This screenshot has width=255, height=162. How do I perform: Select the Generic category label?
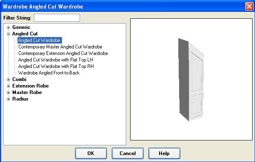pyautogui.click(x=21, y=27)
